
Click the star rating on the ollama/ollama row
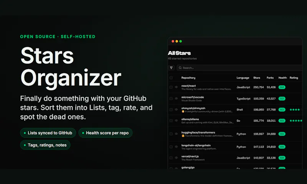coord(296,121)
